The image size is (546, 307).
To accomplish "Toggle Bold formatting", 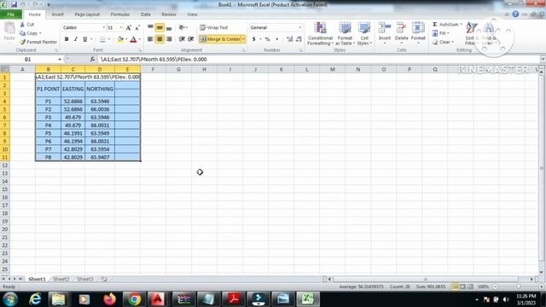I will click(67, 39).
